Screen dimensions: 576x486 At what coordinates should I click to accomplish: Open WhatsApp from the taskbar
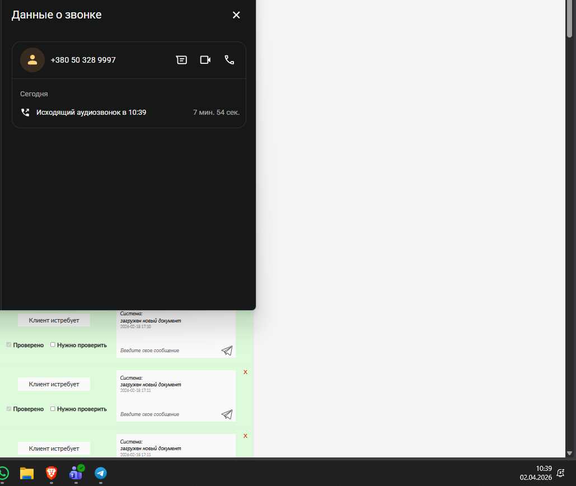3,473
